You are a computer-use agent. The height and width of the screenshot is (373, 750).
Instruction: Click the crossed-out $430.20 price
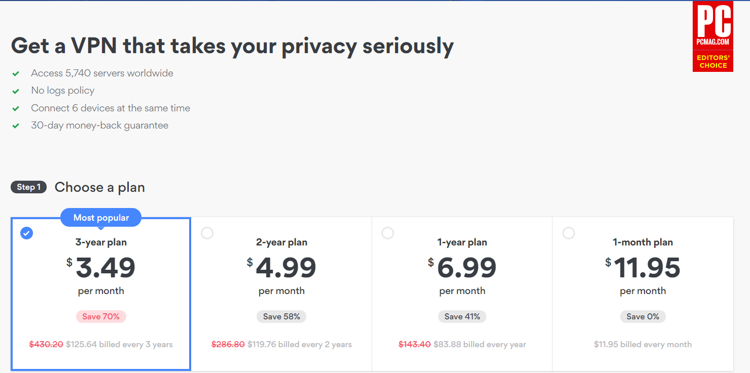pos(46,345)
